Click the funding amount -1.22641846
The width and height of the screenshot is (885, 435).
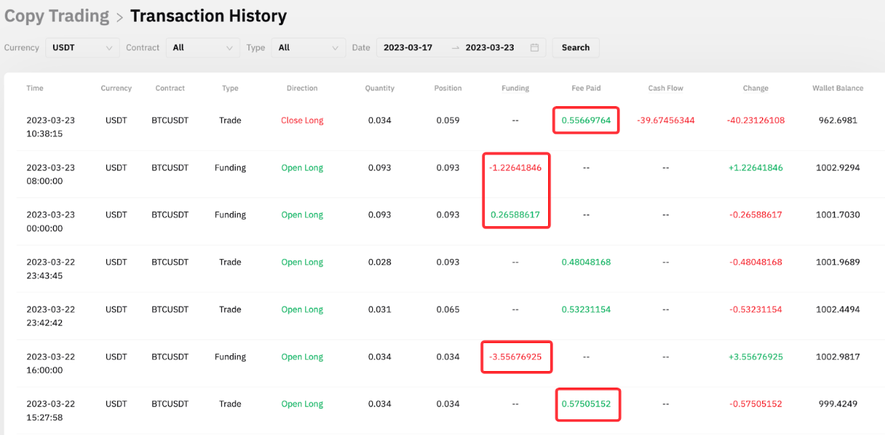[516, 168]
